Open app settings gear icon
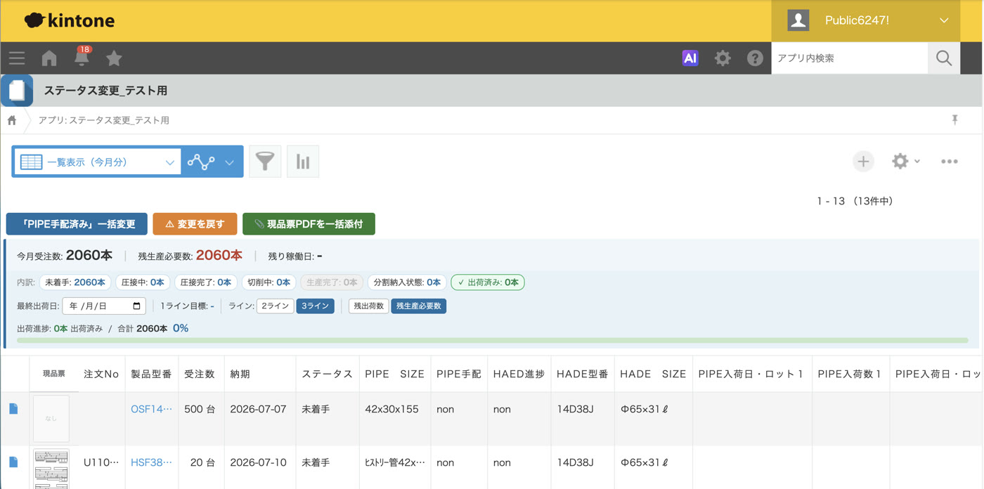Viewport: 984px width, 489px height. [900, 162]
